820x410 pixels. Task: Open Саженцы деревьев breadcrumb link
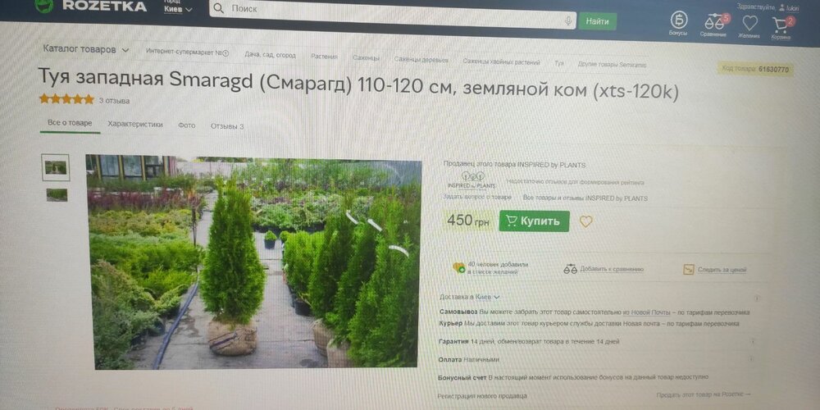(421, 60)
